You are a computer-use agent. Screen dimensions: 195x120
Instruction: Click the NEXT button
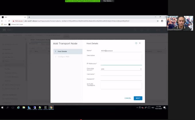point(138,98)
